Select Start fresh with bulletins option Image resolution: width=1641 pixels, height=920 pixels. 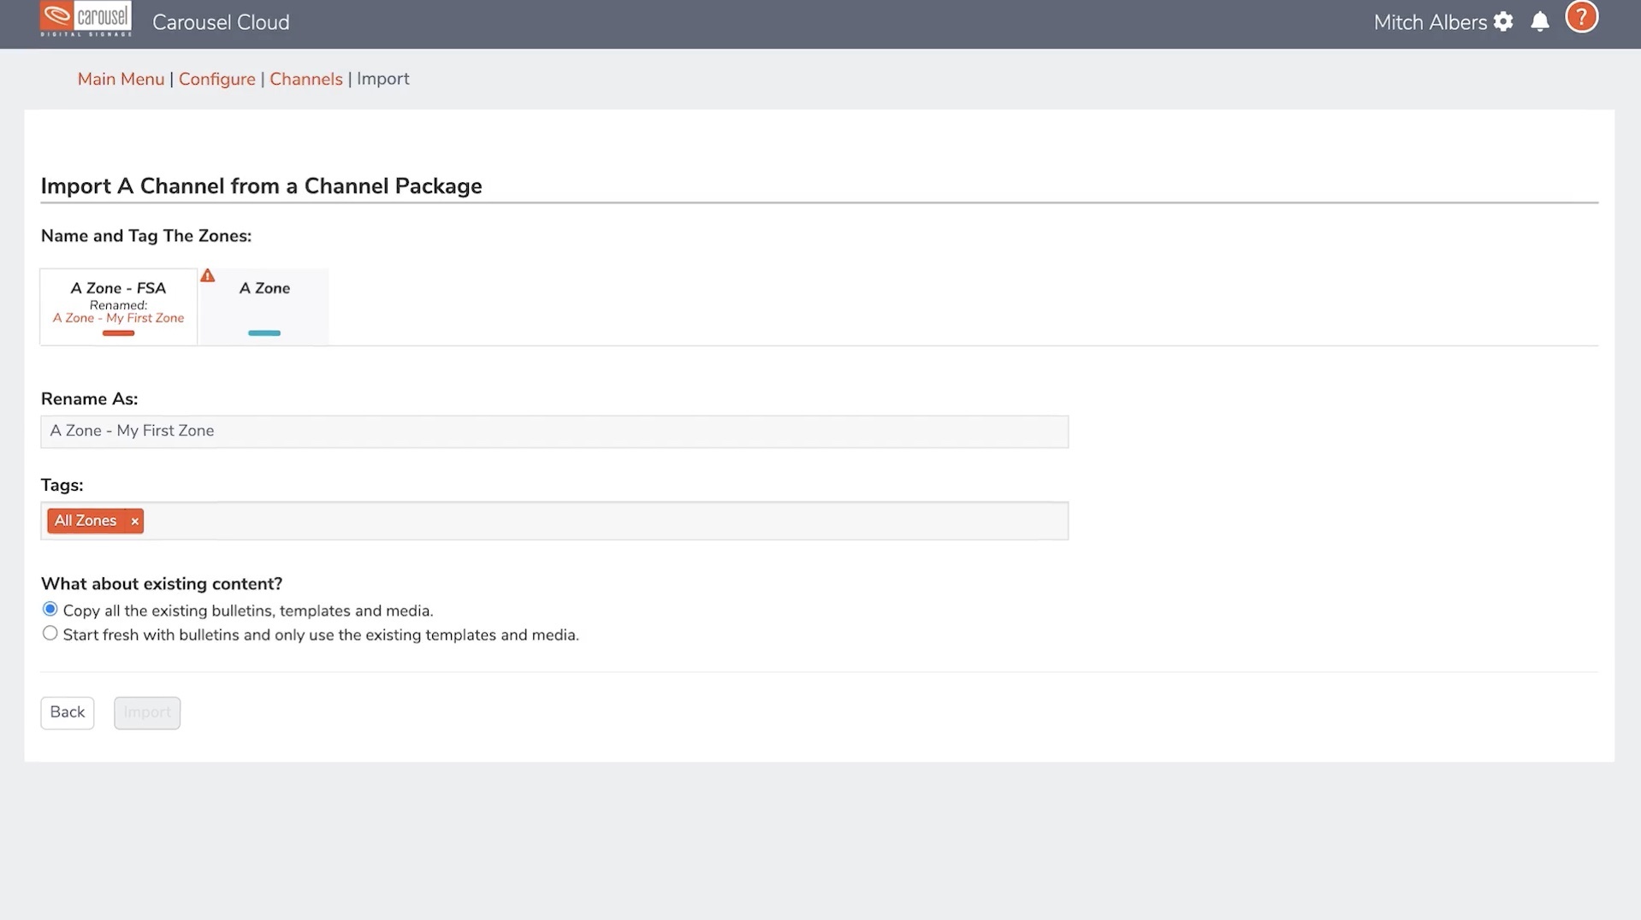(50, 634)
